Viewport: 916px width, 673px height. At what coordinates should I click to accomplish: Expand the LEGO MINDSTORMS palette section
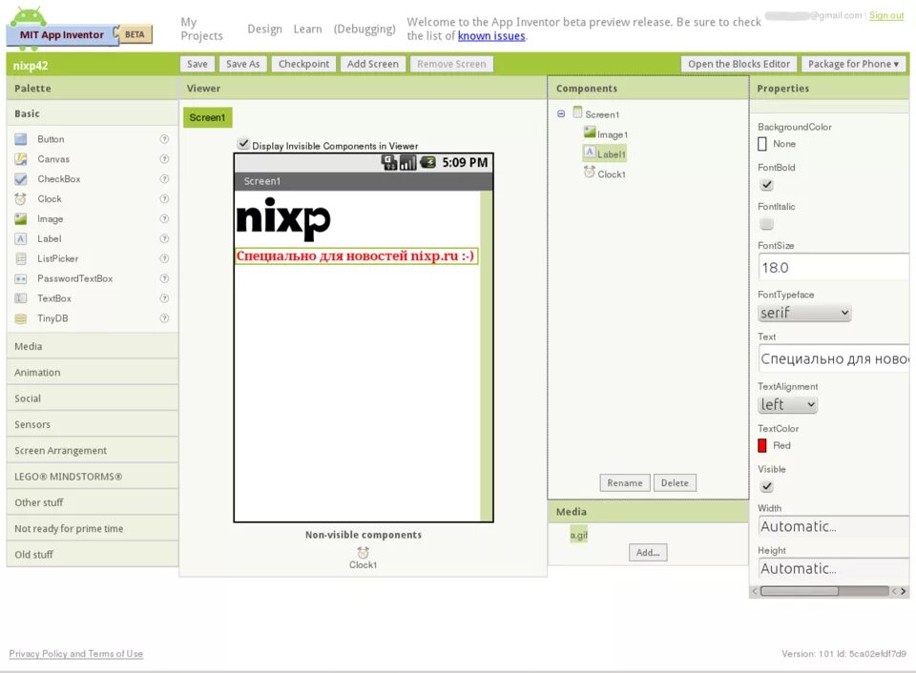(93, 477)
